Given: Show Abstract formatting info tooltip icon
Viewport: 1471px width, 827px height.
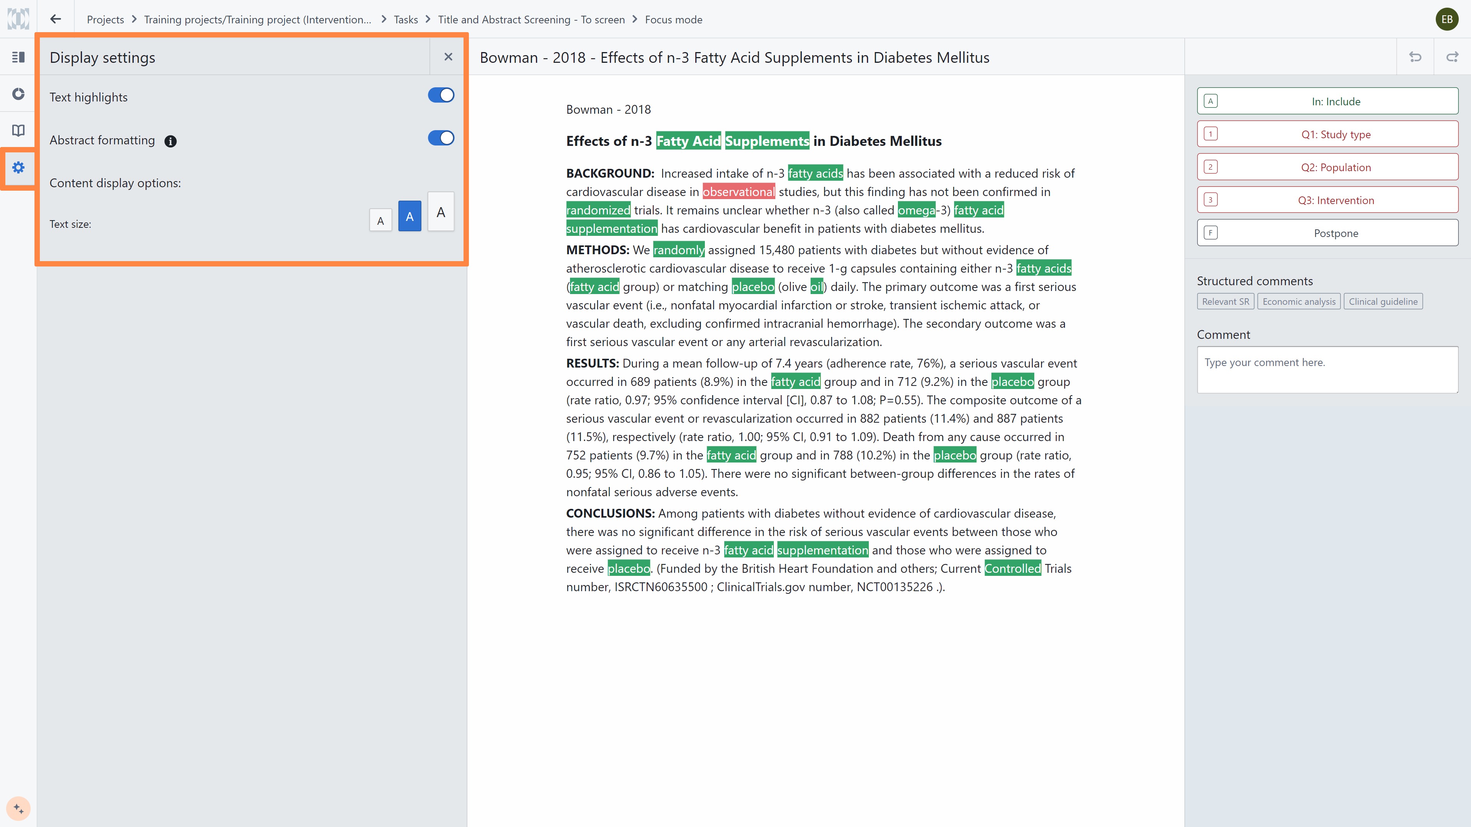Looking at the screenshot, I should point(170,142).
